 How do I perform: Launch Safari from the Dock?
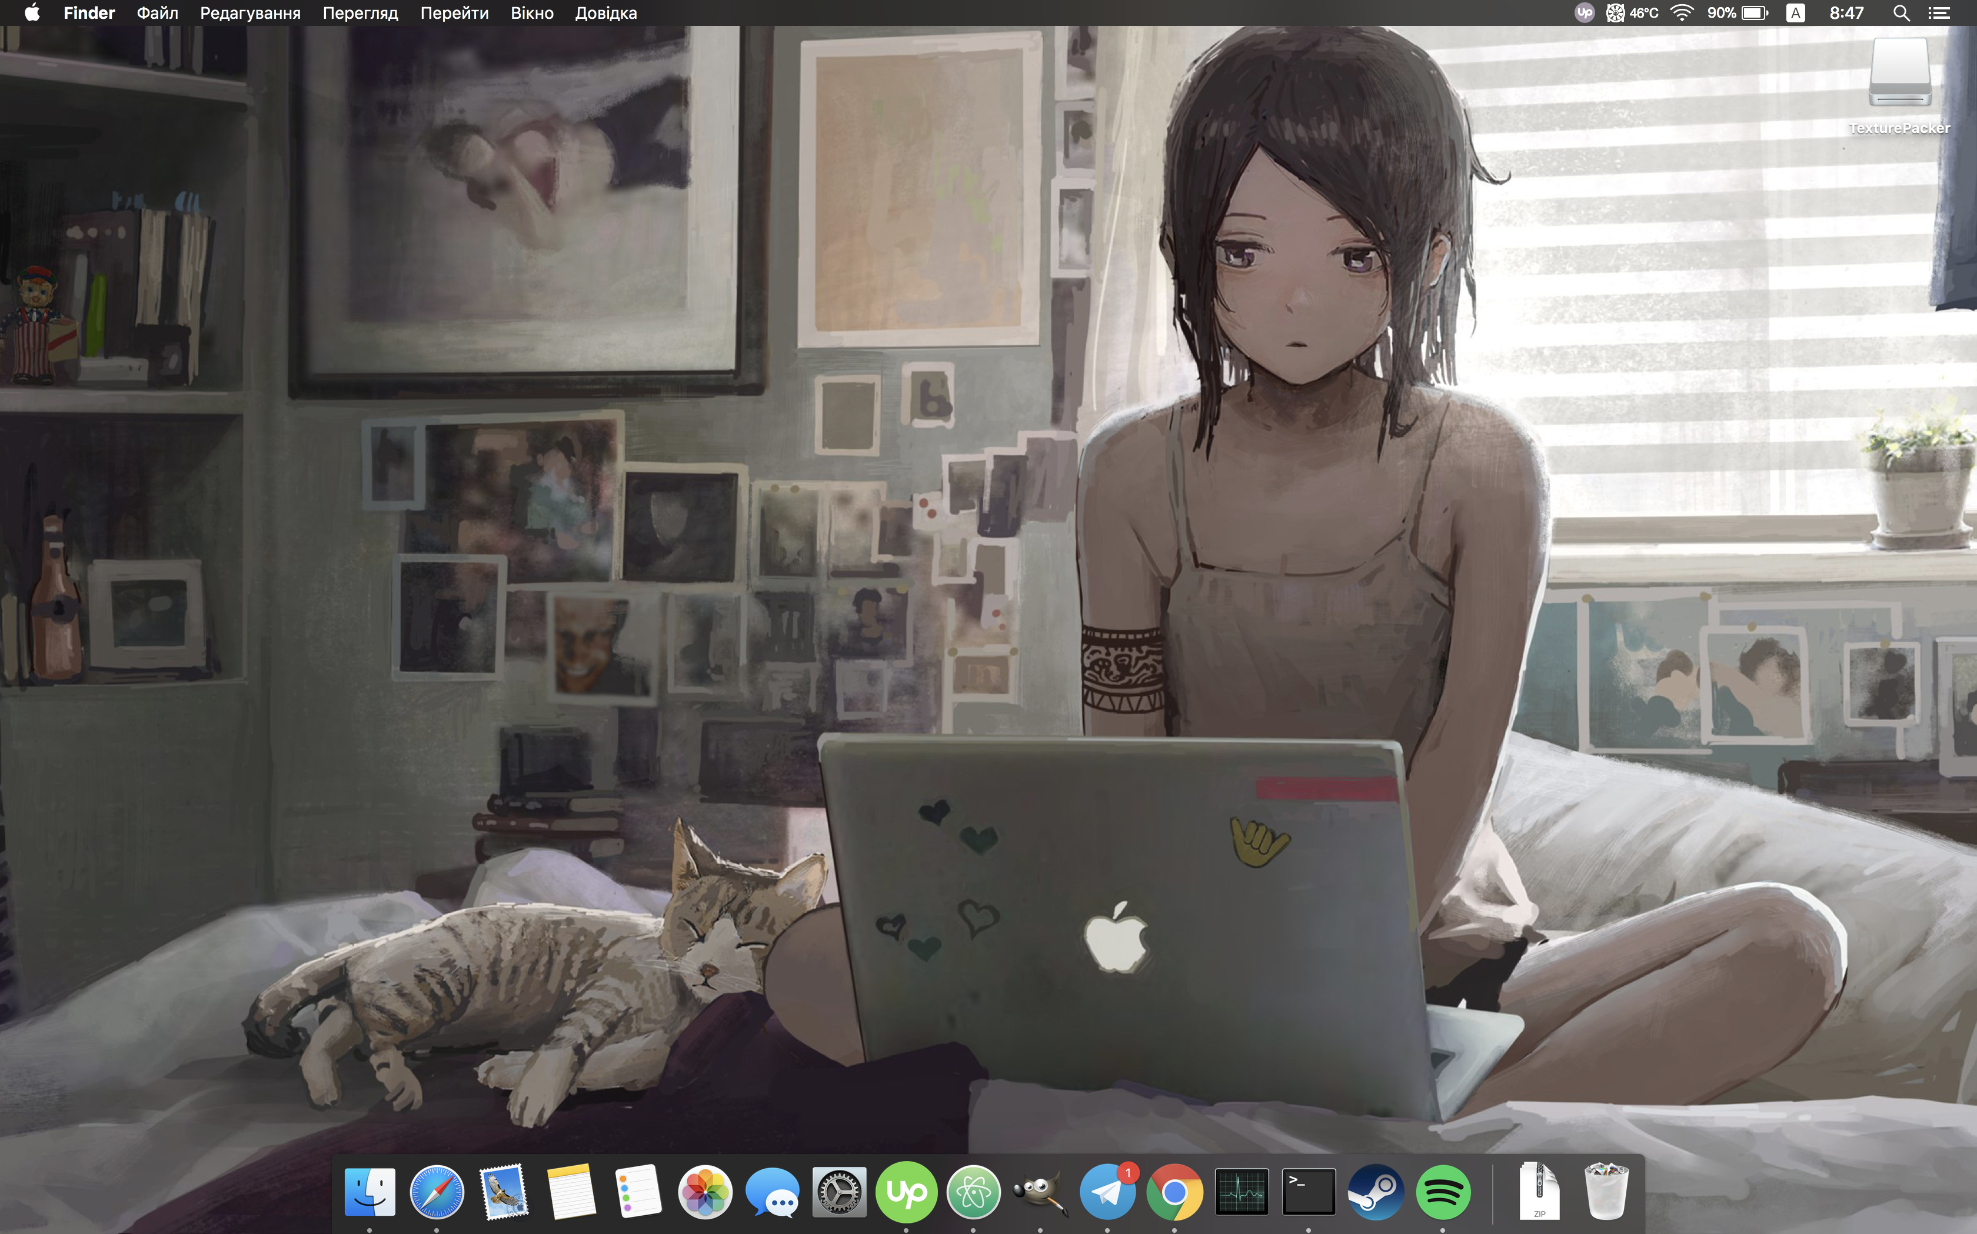[437, 1192]
